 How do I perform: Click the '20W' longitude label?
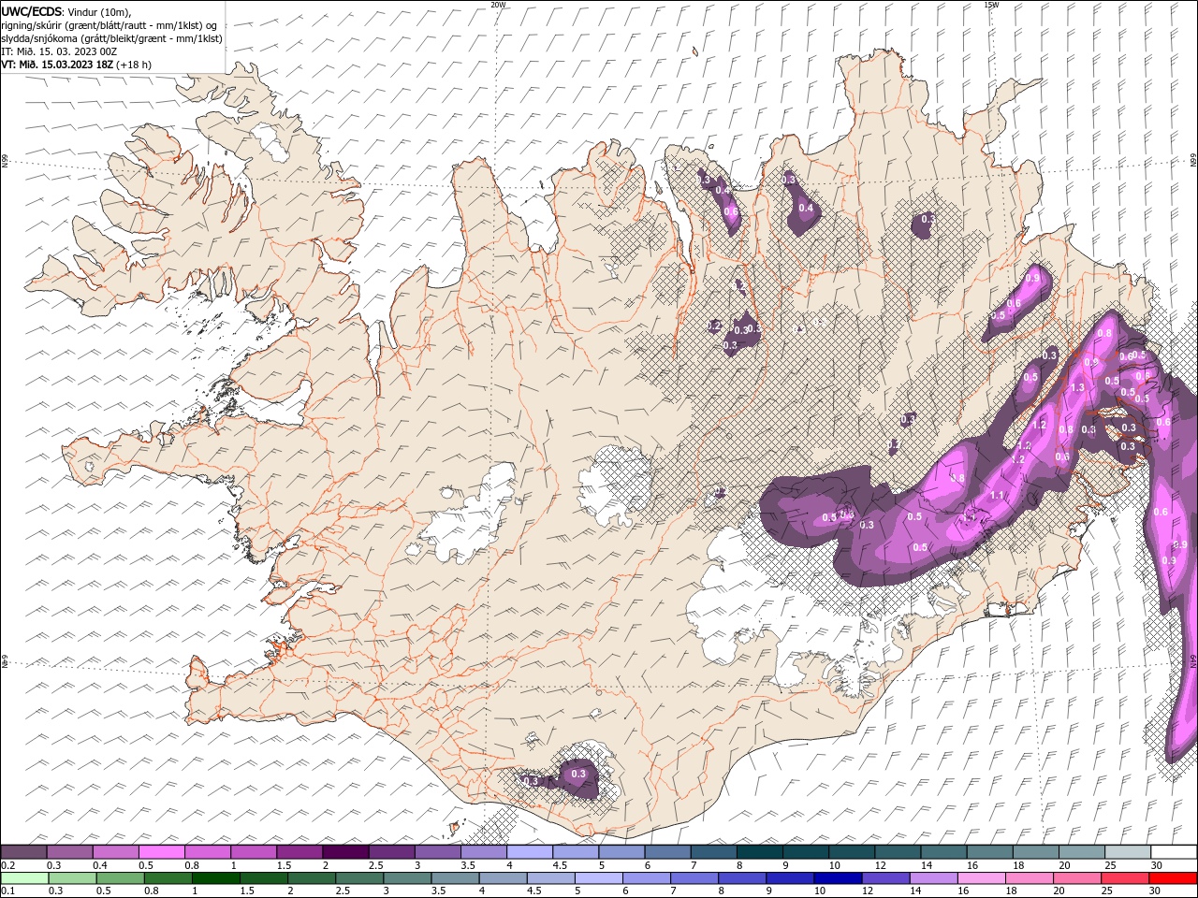498,5
